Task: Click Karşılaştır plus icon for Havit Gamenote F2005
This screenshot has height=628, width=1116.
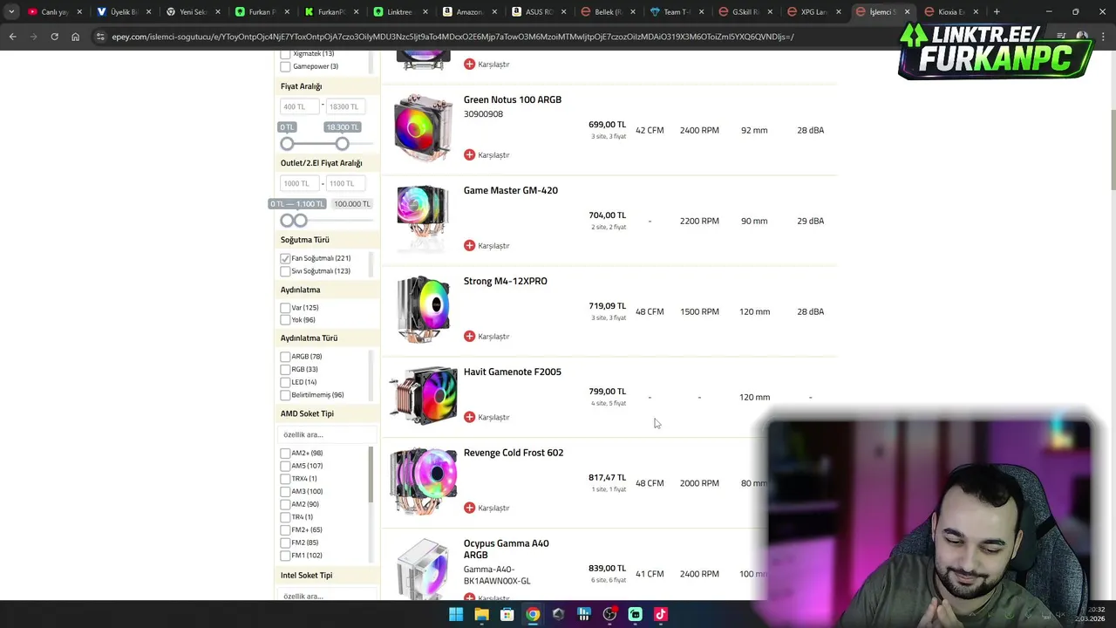Action: [x=469, y=417]
